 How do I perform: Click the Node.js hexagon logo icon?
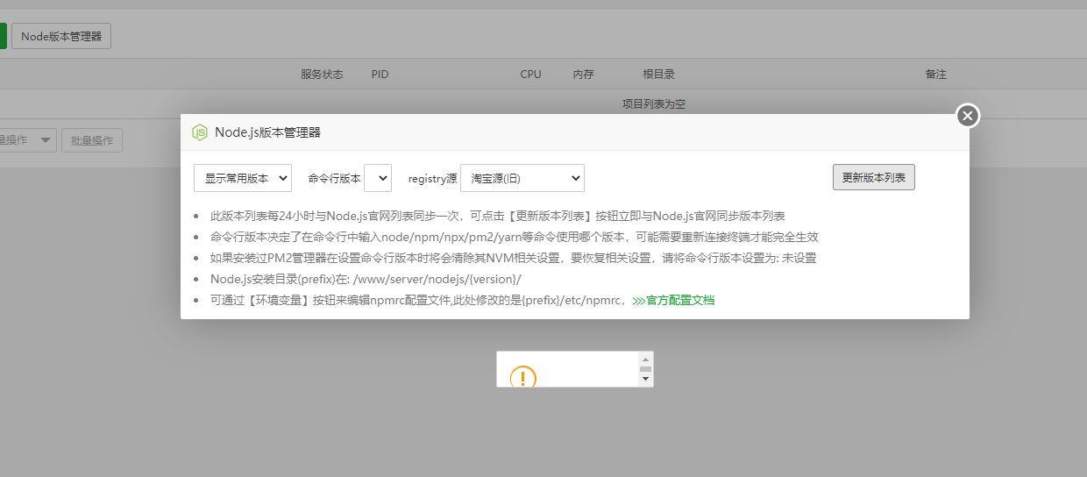[x=200, y=132]
